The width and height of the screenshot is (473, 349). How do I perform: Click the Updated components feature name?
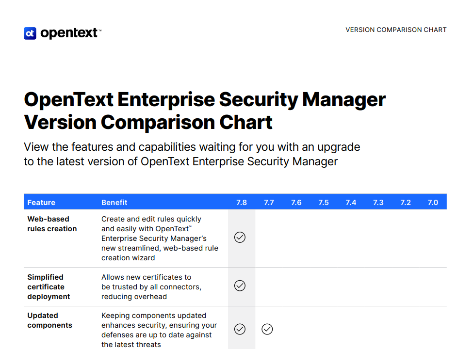(50, 320)
